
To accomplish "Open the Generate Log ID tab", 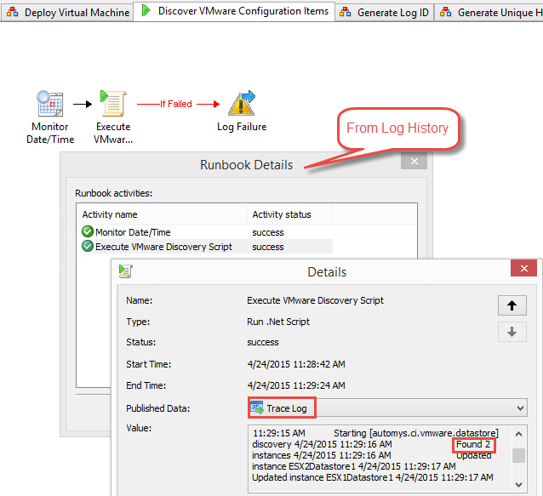I will (x=385, y=13).
